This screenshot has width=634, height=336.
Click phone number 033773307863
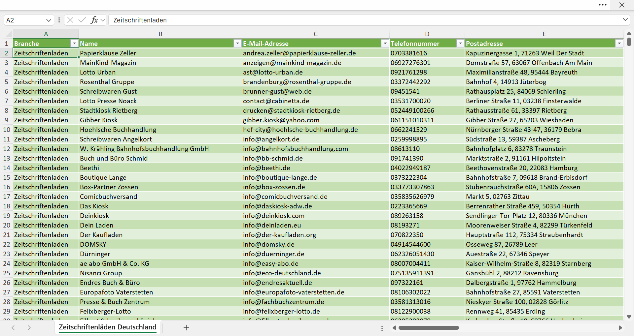pos(427,187)
